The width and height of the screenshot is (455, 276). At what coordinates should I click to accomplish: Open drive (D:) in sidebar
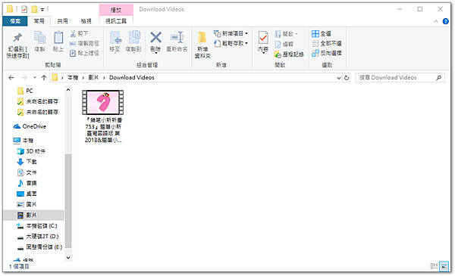tap(37, 237)
